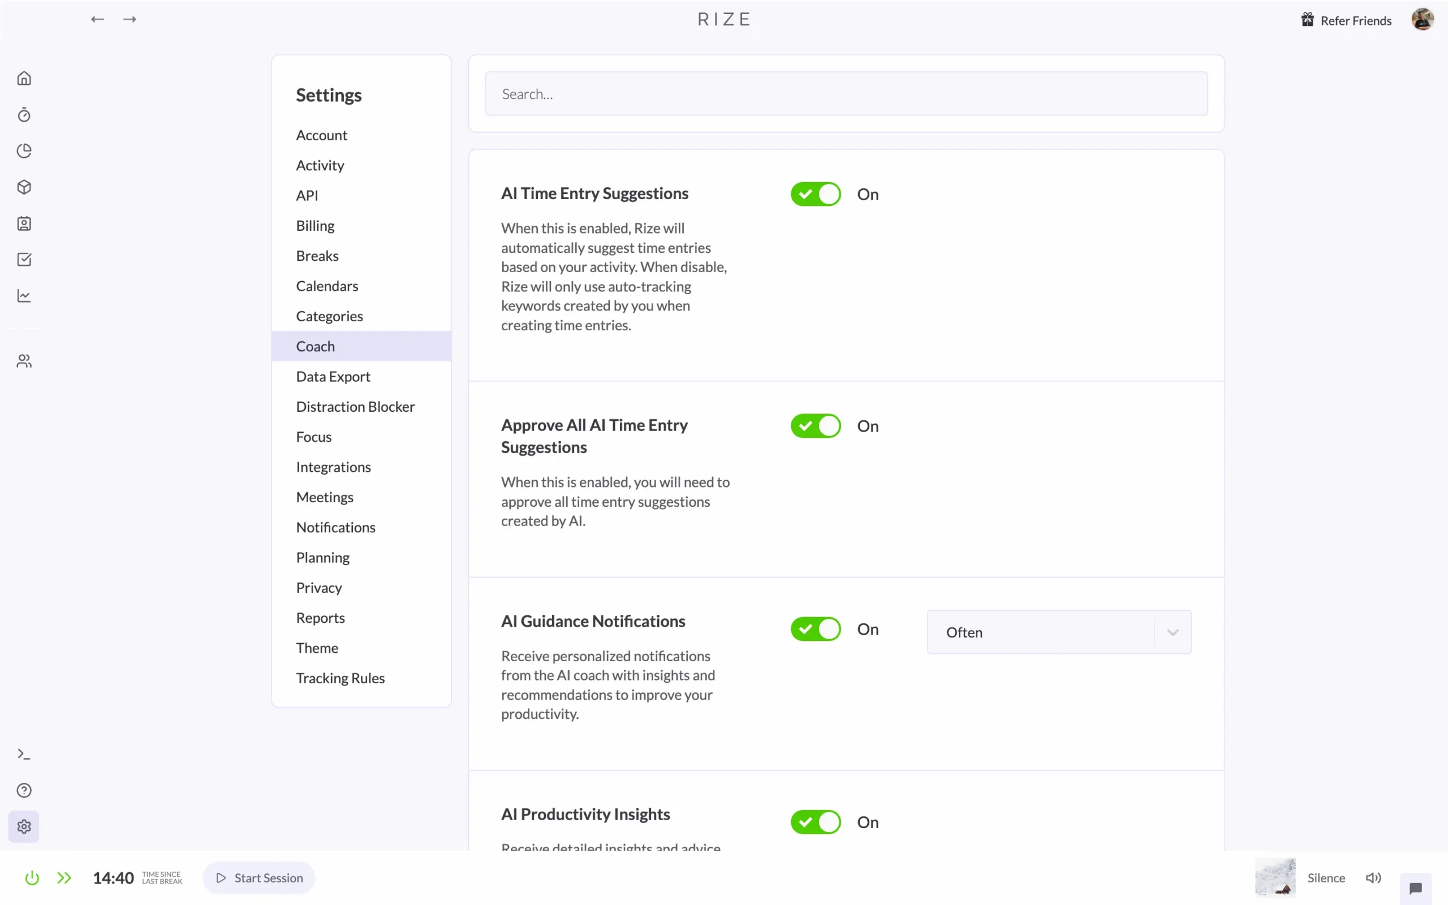Open the Distraction Blocker settings section
1448x905 pixels.
pyautogui.click(x=361, y=407)
